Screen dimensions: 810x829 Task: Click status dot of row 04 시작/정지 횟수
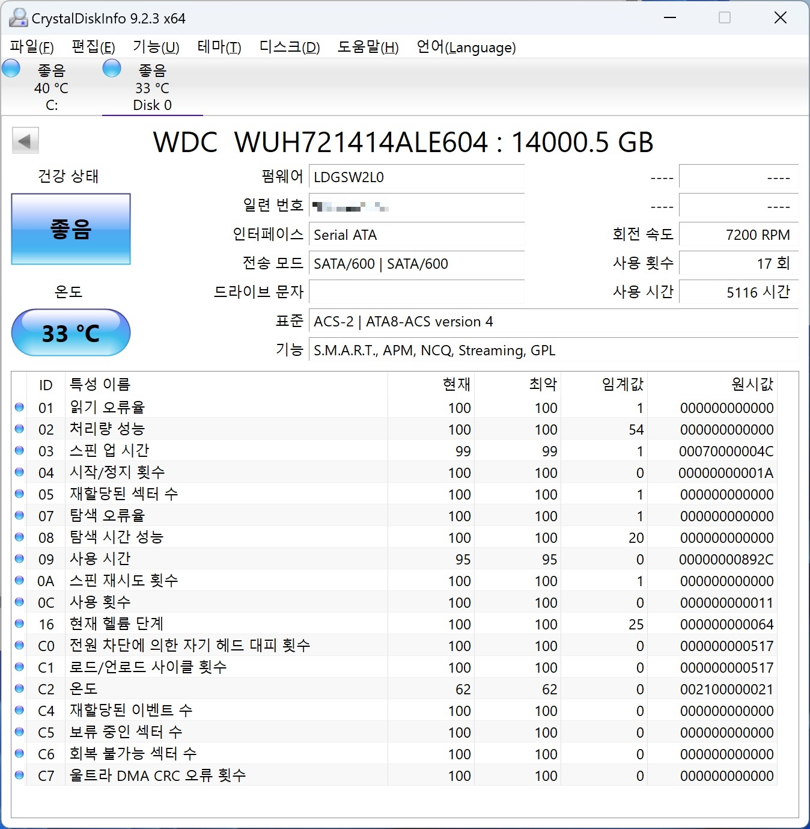[x=19, y=472]
